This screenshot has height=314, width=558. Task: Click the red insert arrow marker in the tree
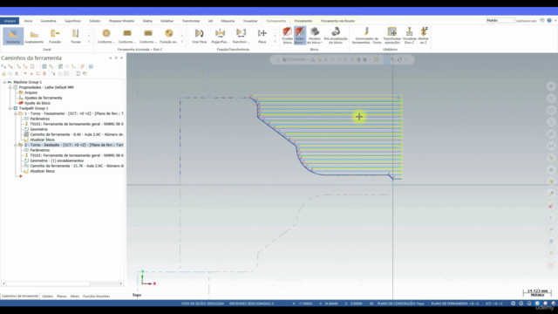pos(21,176)
